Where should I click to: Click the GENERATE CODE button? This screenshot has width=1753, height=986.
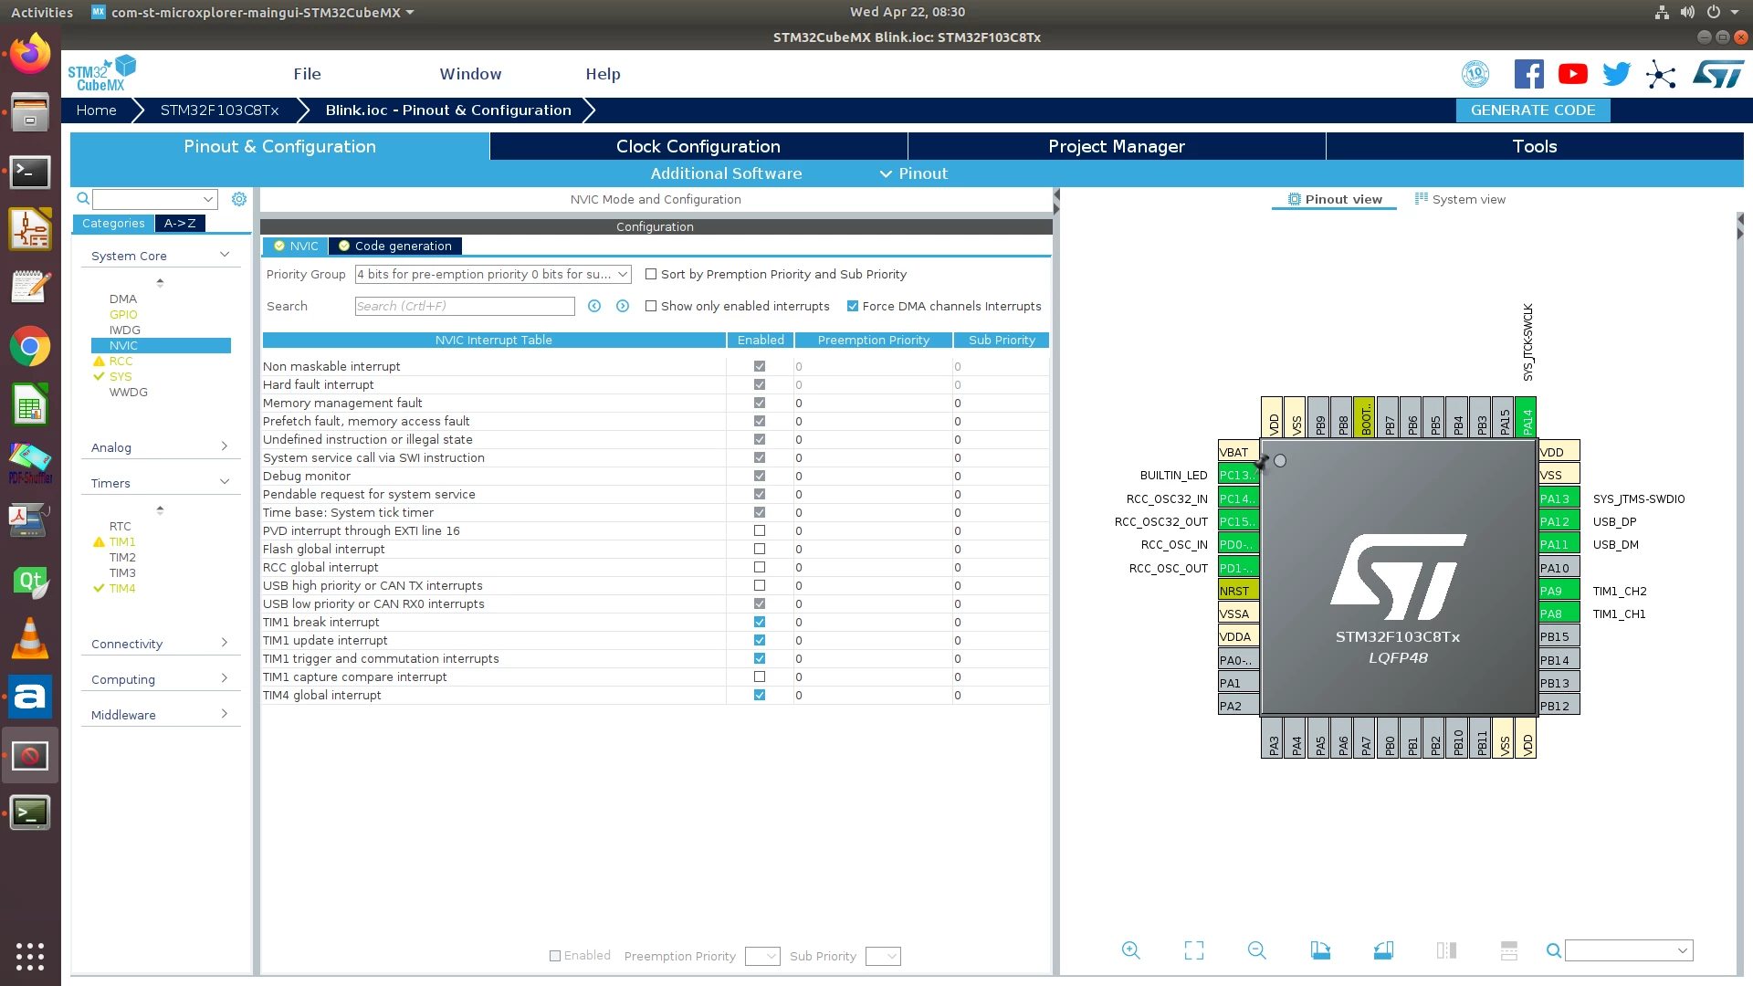tap(1533, 110)
